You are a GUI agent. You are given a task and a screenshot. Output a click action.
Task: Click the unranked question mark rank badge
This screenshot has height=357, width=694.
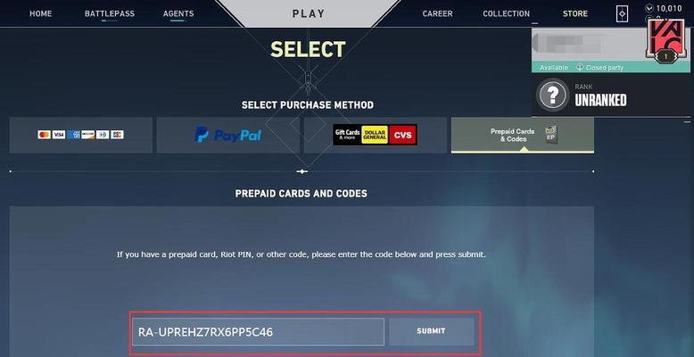tap(552, 95)
